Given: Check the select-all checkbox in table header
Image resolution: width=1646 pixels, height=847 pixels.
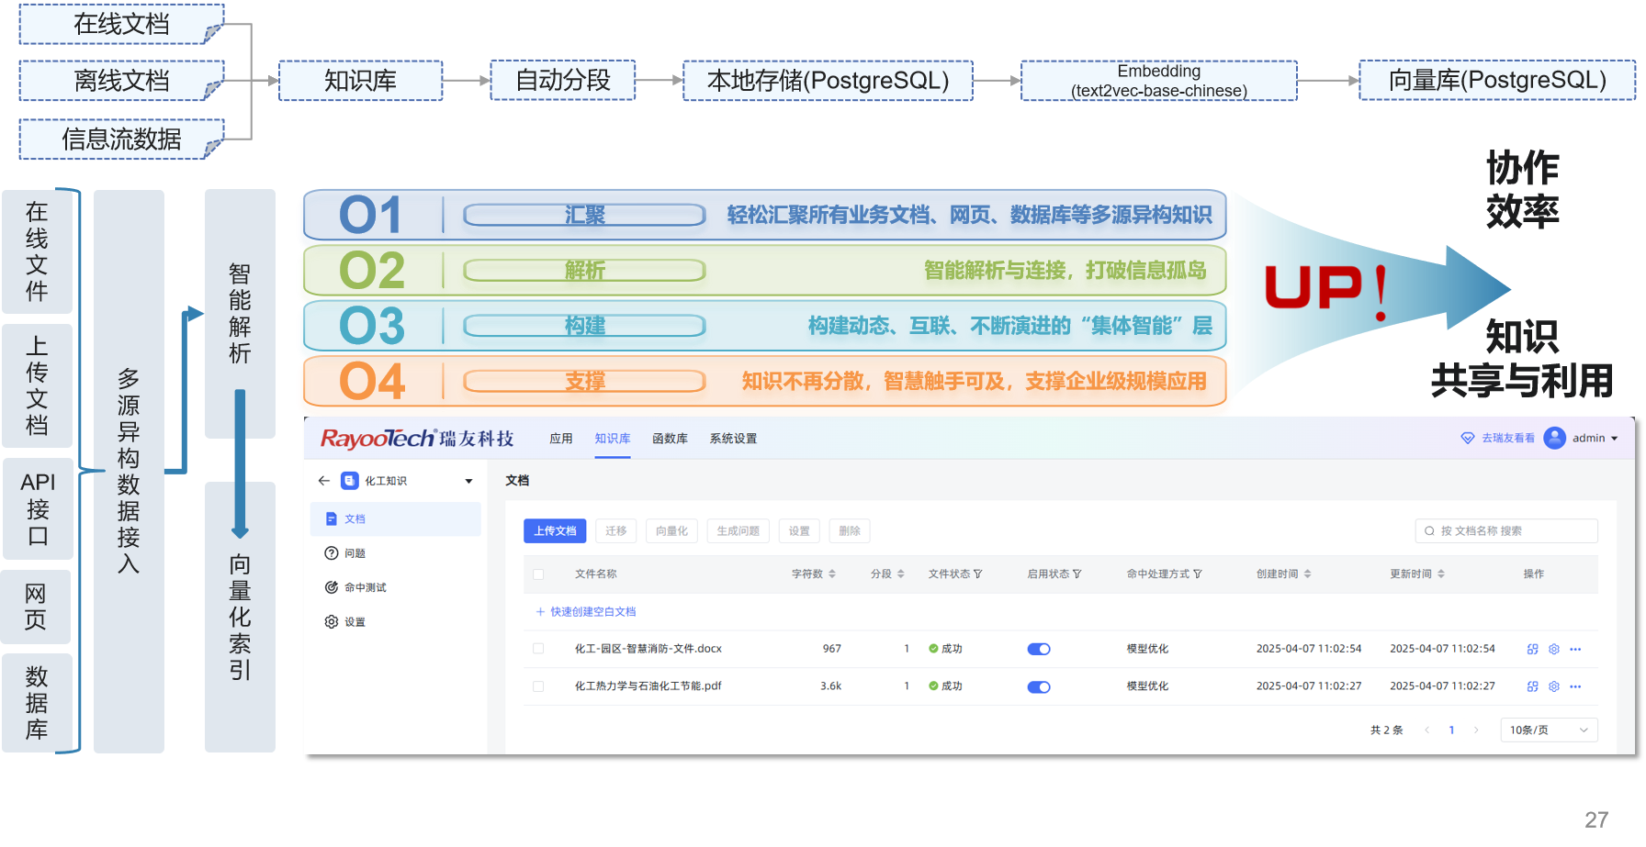Looking at the screenshot, I should point(538,574).
